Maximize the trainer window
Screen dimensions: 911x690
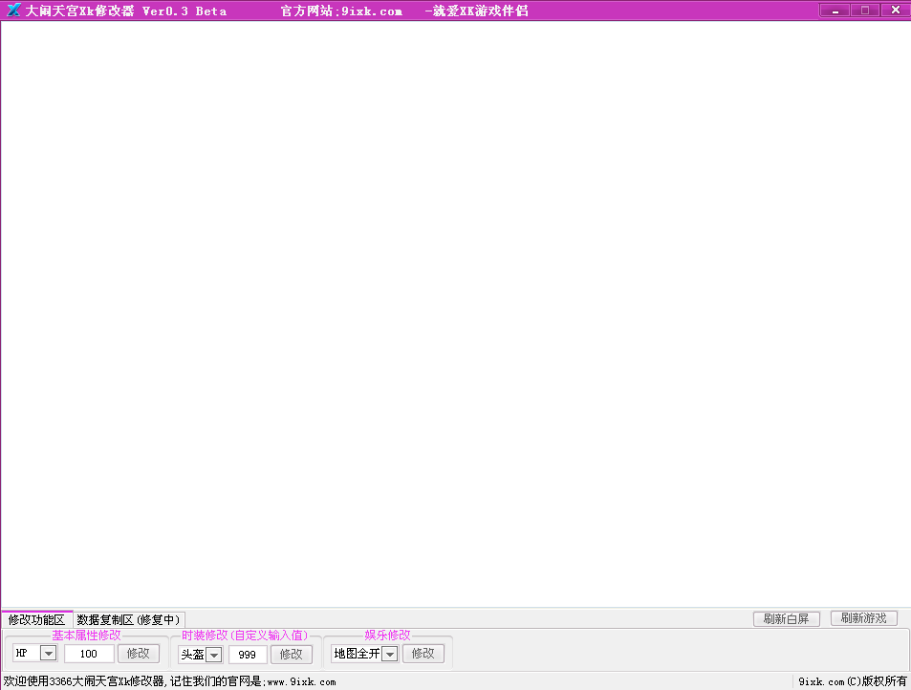[x=865, y=11]
